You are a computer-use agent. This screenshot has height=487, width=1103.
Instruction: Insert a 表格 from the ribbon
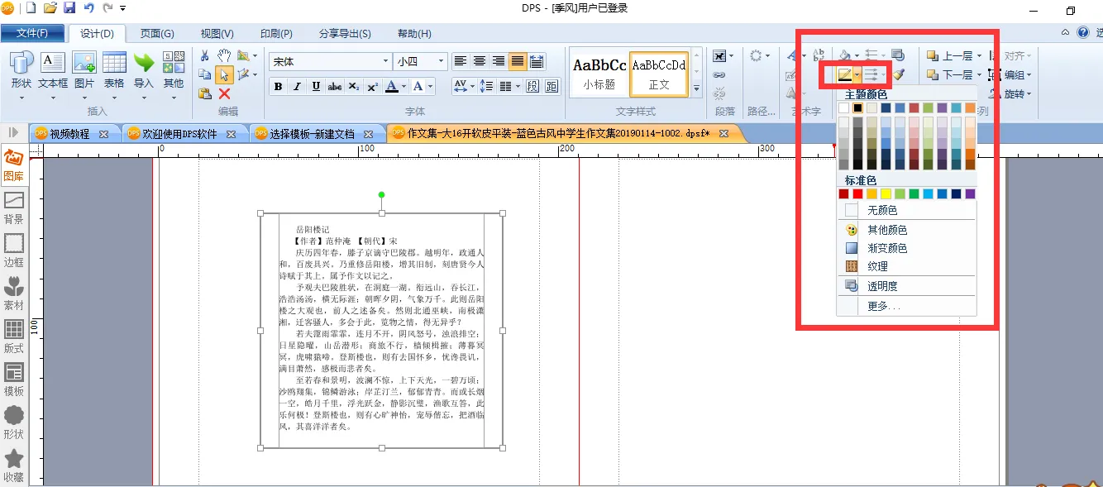pos(114,70)
